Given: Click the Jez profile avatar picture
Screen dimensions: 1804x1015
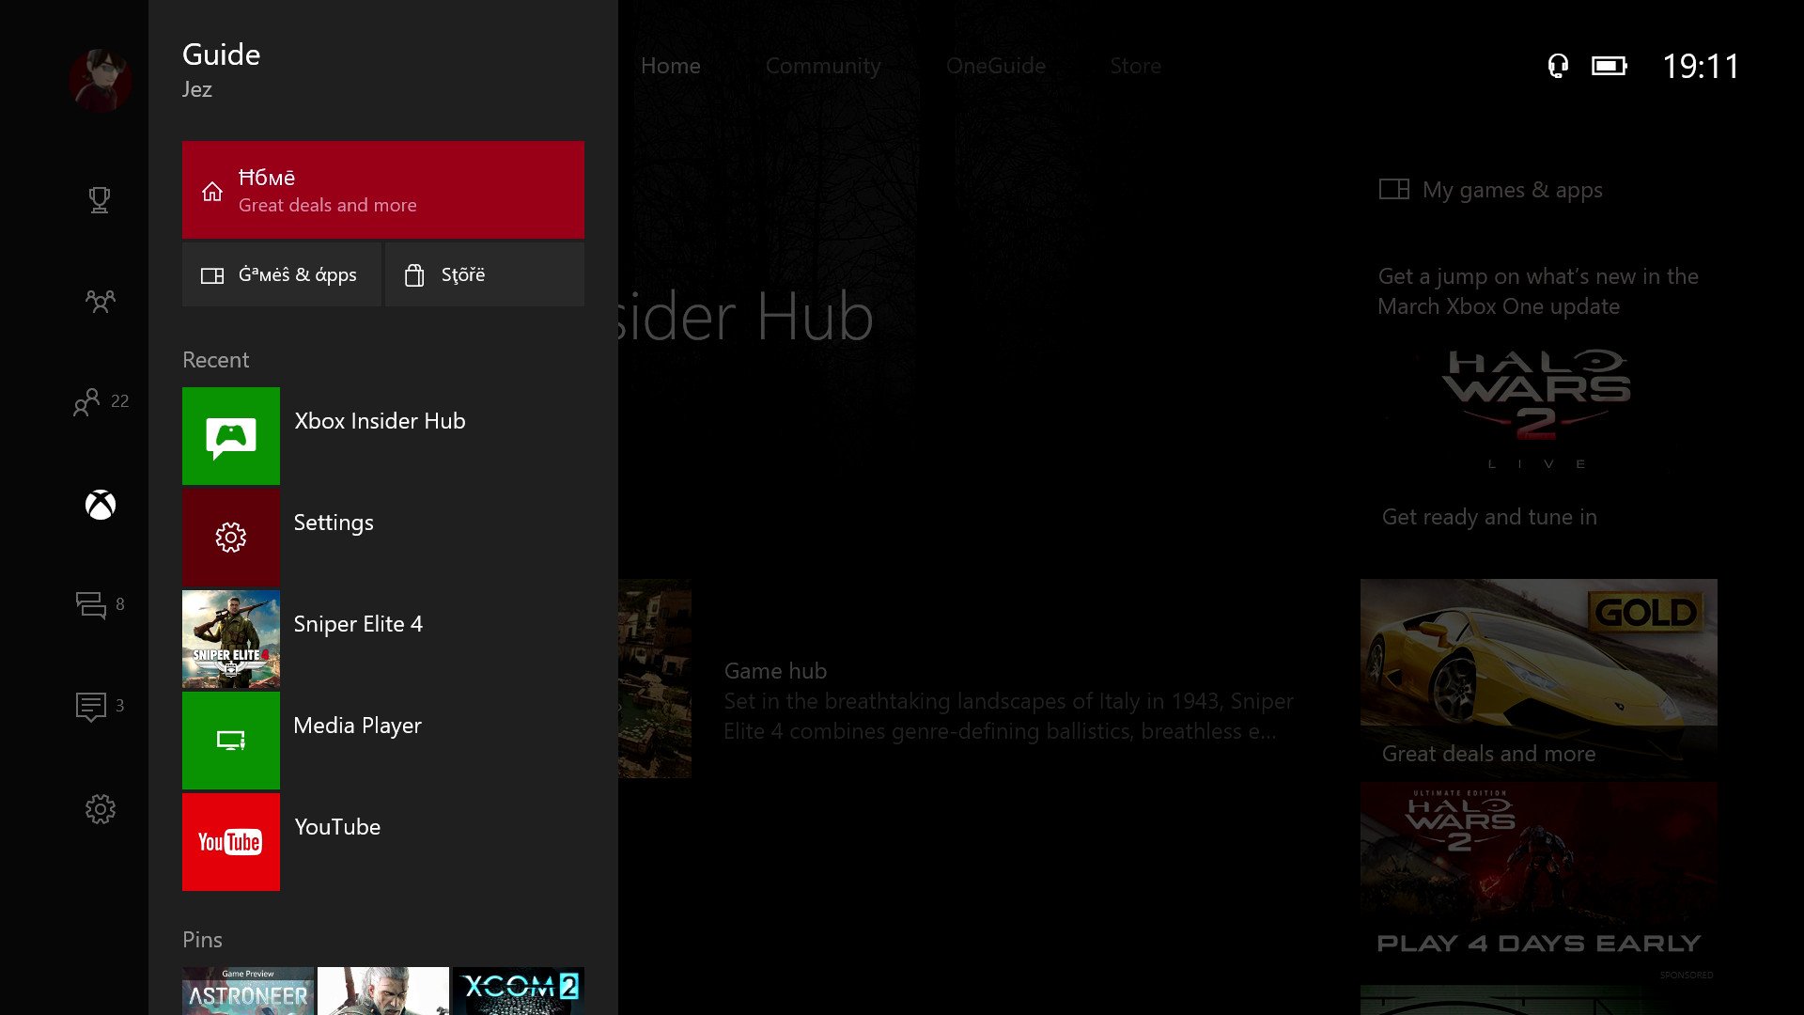Looking at the screenshot, I should click(x=100, y=80).
